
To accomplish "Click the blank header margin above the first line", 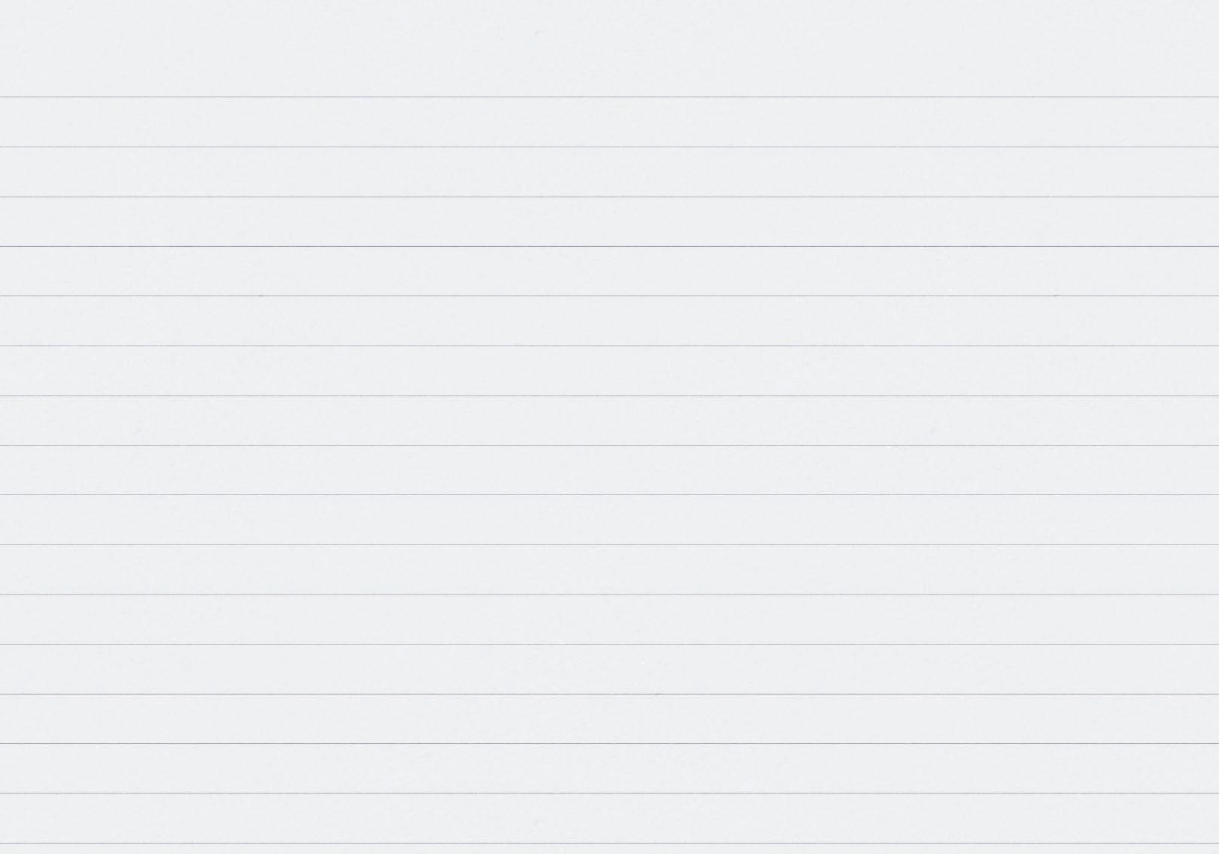I will click(609, 48).
